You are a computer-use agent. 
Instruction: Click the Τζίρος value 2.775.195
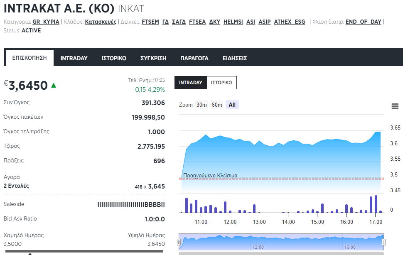151,147
